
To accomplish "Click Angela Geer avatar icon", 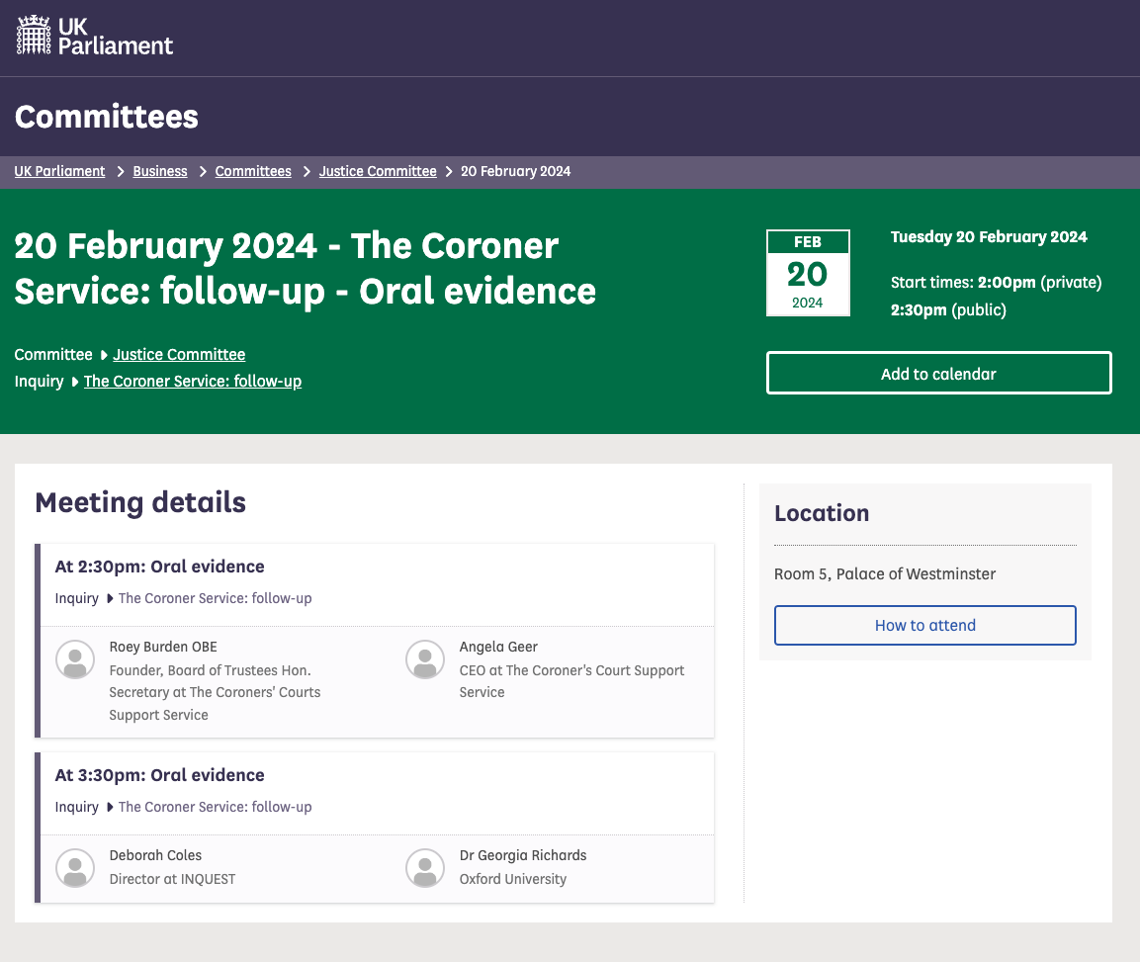I will coord(425,659).
